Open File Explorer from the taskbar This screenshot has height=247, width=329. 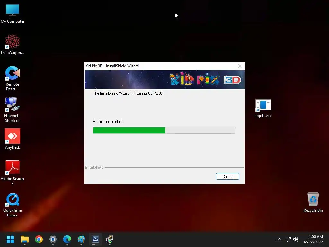[24, 239]
